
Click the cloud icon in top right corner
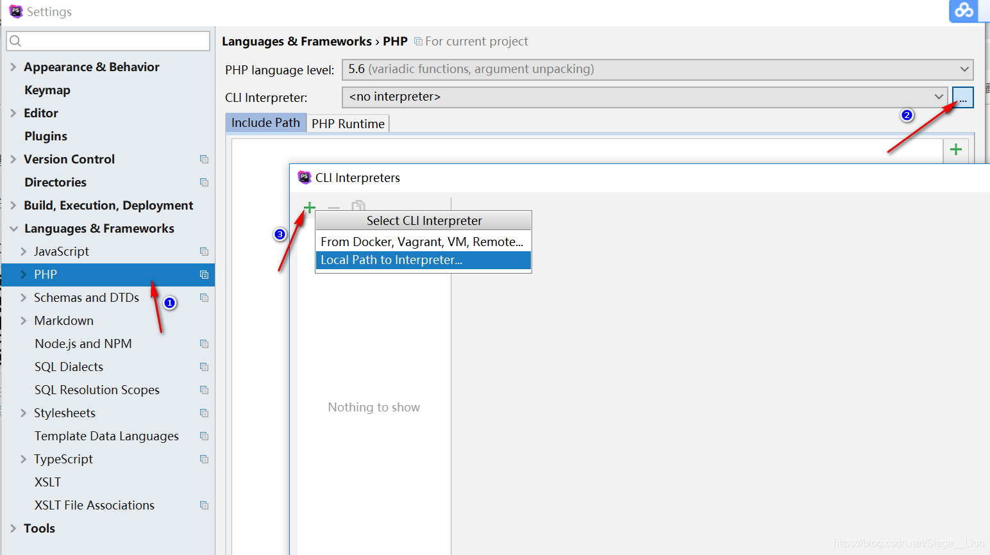click(x=964, y=11)
